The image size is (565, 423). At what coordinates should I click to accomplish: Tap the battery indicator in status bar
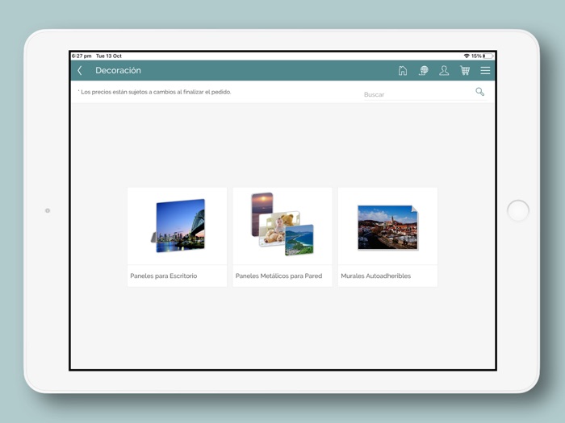488,56
